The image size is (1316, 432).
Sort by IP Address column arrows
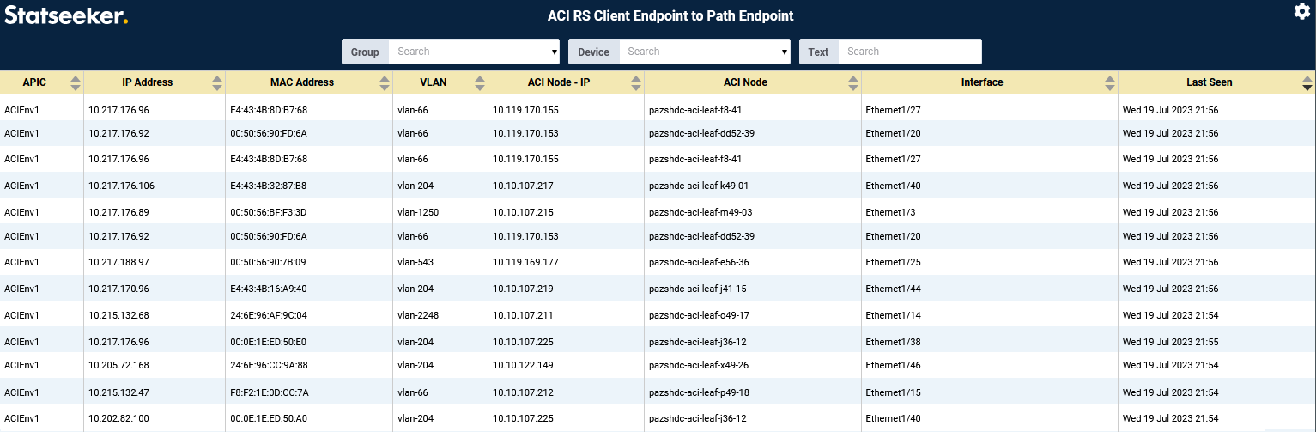point(217,82)
